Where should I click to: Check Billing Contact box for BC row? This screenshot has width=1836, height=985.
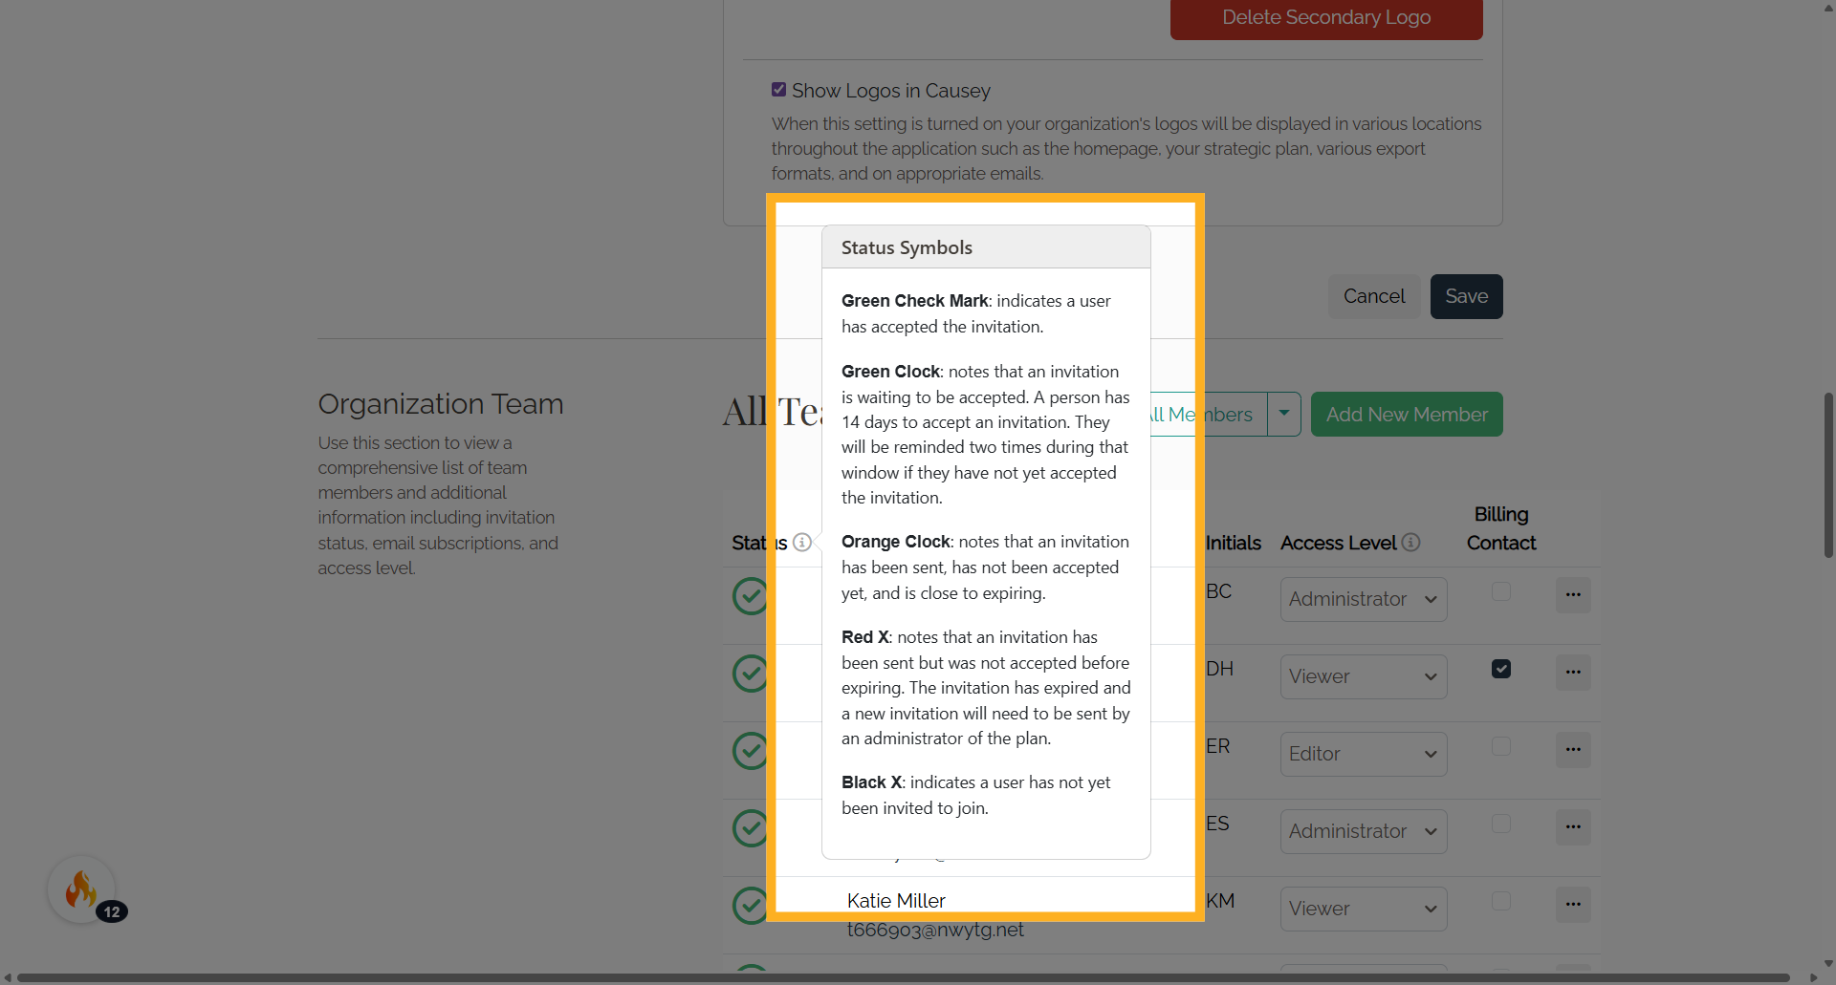coord(1501,591)
